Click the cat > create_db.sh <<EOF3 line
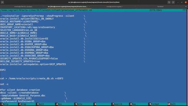Screen dimensions: 188x106 pyautogui.click(x=32, y=79)
